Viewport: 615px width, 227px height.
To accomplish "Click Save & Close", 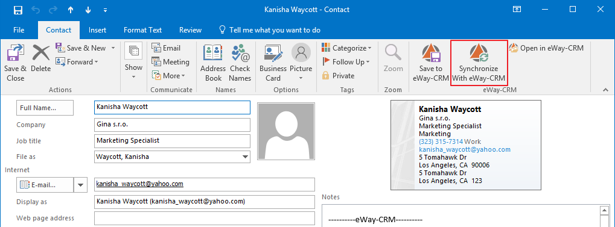I will pos(15,63).
